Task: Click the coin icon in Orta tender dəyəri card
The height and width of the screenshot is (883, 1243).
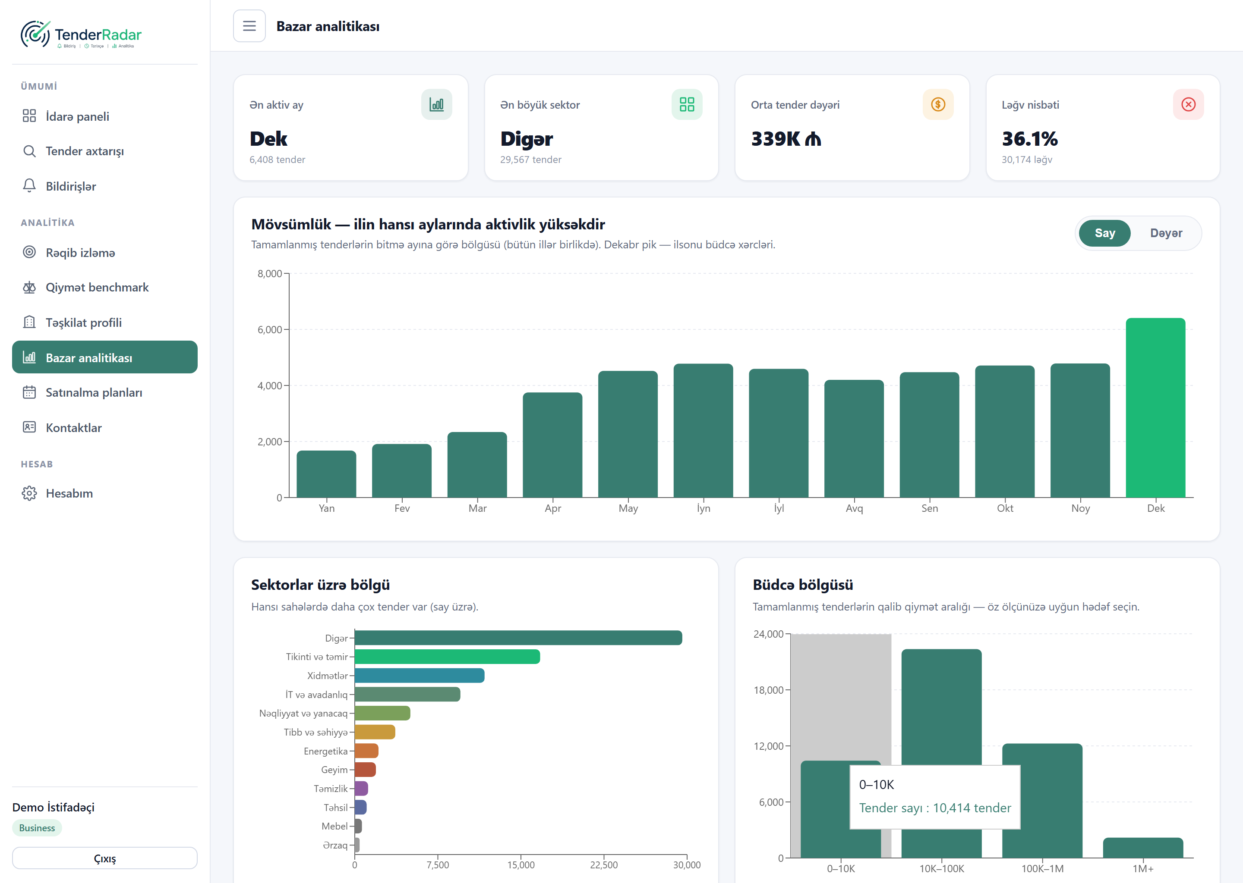Action: tap(938, 104)
